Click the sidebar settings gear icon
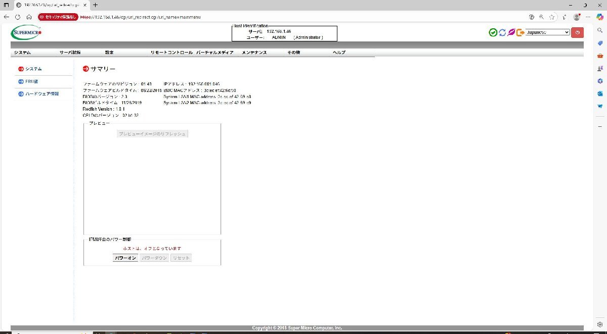607x334 pixels. tap(600, 324)
